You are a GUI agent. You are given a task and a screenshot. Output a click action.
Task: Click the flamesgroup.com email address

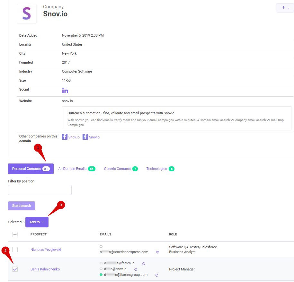(126, 275)
